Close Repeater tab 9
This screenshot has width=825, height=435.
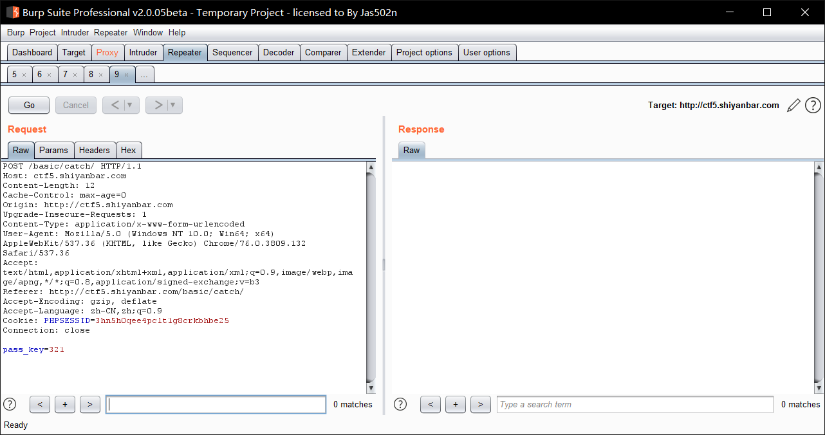pyautogui.click(x=126, y=75)
